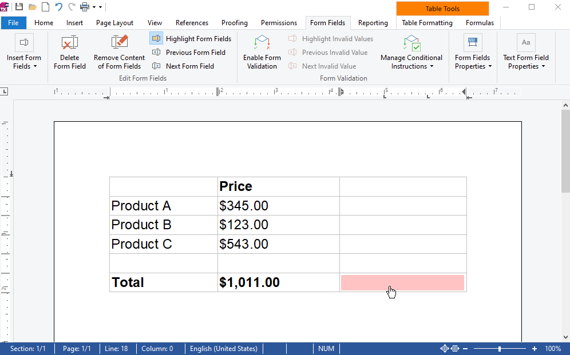Click the $345.00 cell

point(279,206)
